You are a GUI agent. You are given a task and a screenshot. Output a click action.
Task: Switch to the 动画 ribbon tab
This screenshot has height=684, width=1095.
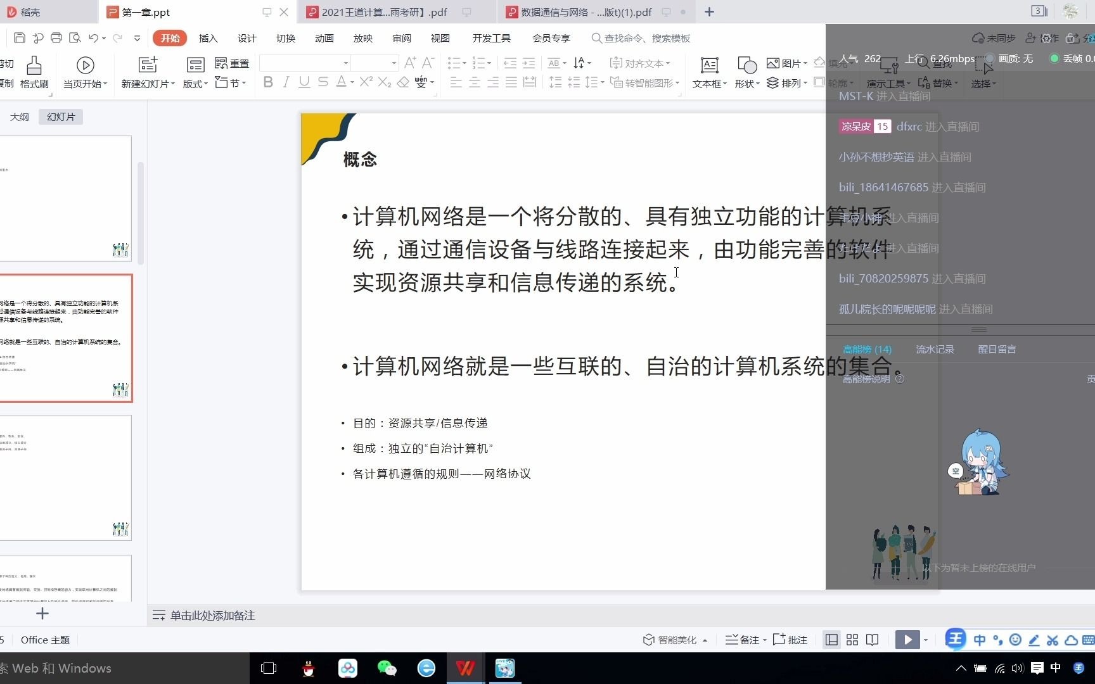point(324,38)
